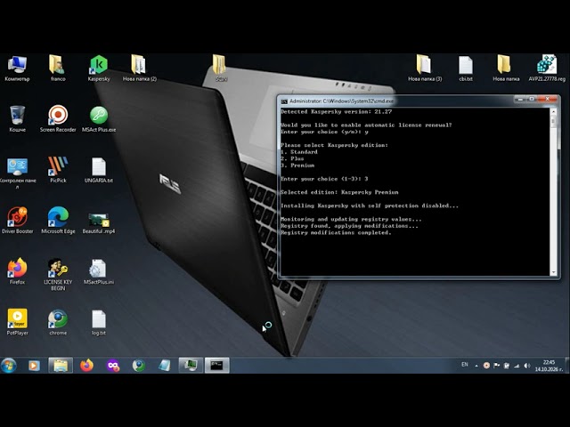Open Action Center flag icon
Image resolution: width=570 pixels, height=427 pixels.
[x=497, y=366]
